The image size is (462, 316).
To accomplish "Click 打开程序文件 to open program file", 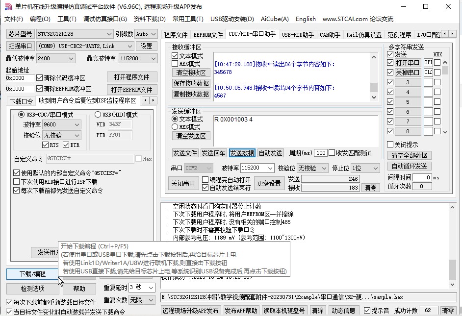I will pyautogui.click(x=131, y=77).
